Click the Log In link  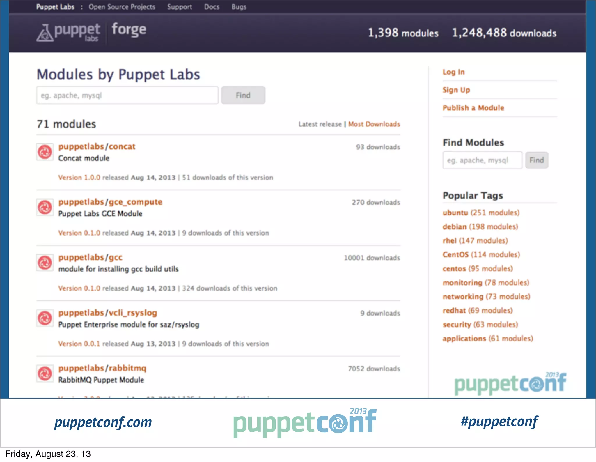point(453,72)
